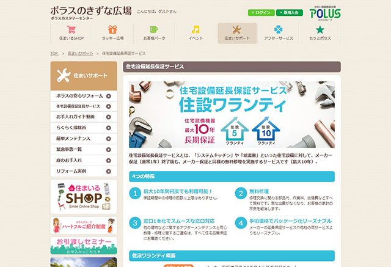
Task: Select the イベント music note icon
Action: pyautogui.click(x=195, y=29)
